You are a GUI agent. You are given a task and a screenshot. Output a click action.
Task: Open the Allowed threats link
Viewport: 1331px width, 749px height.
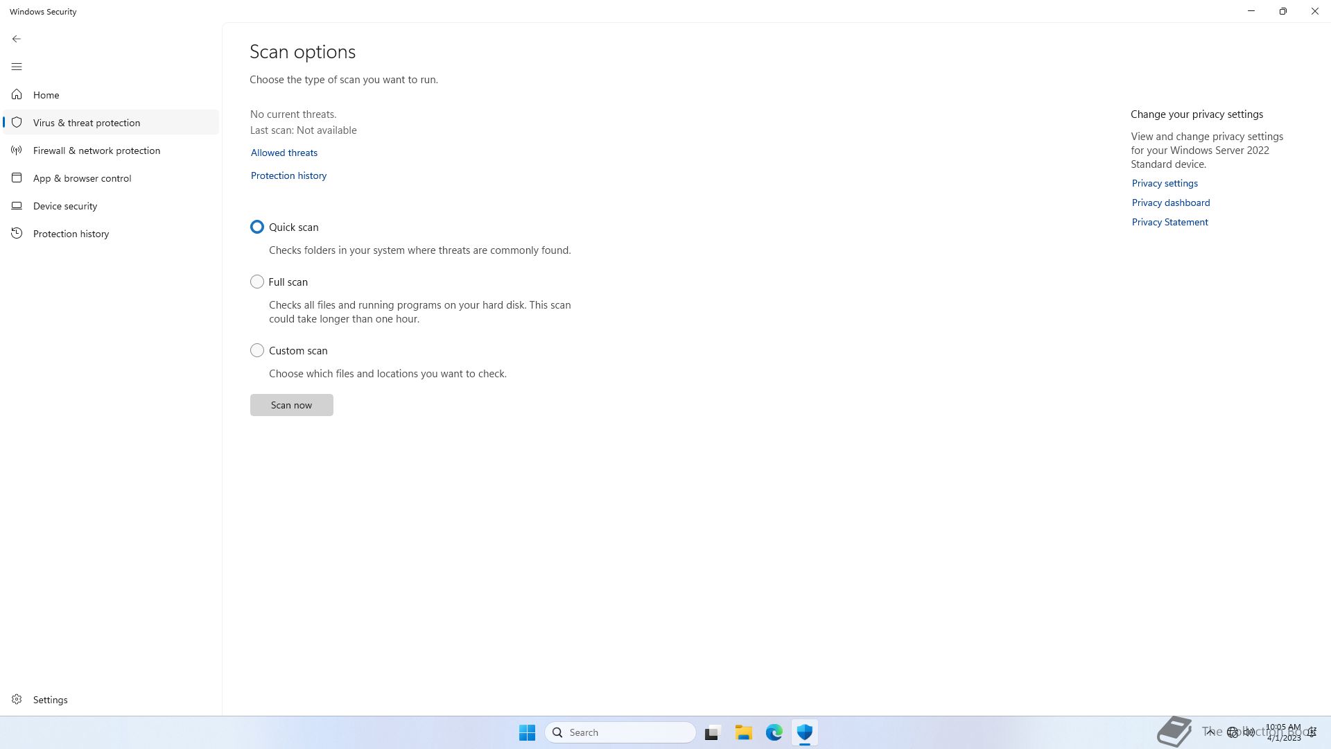pos(284,153)
